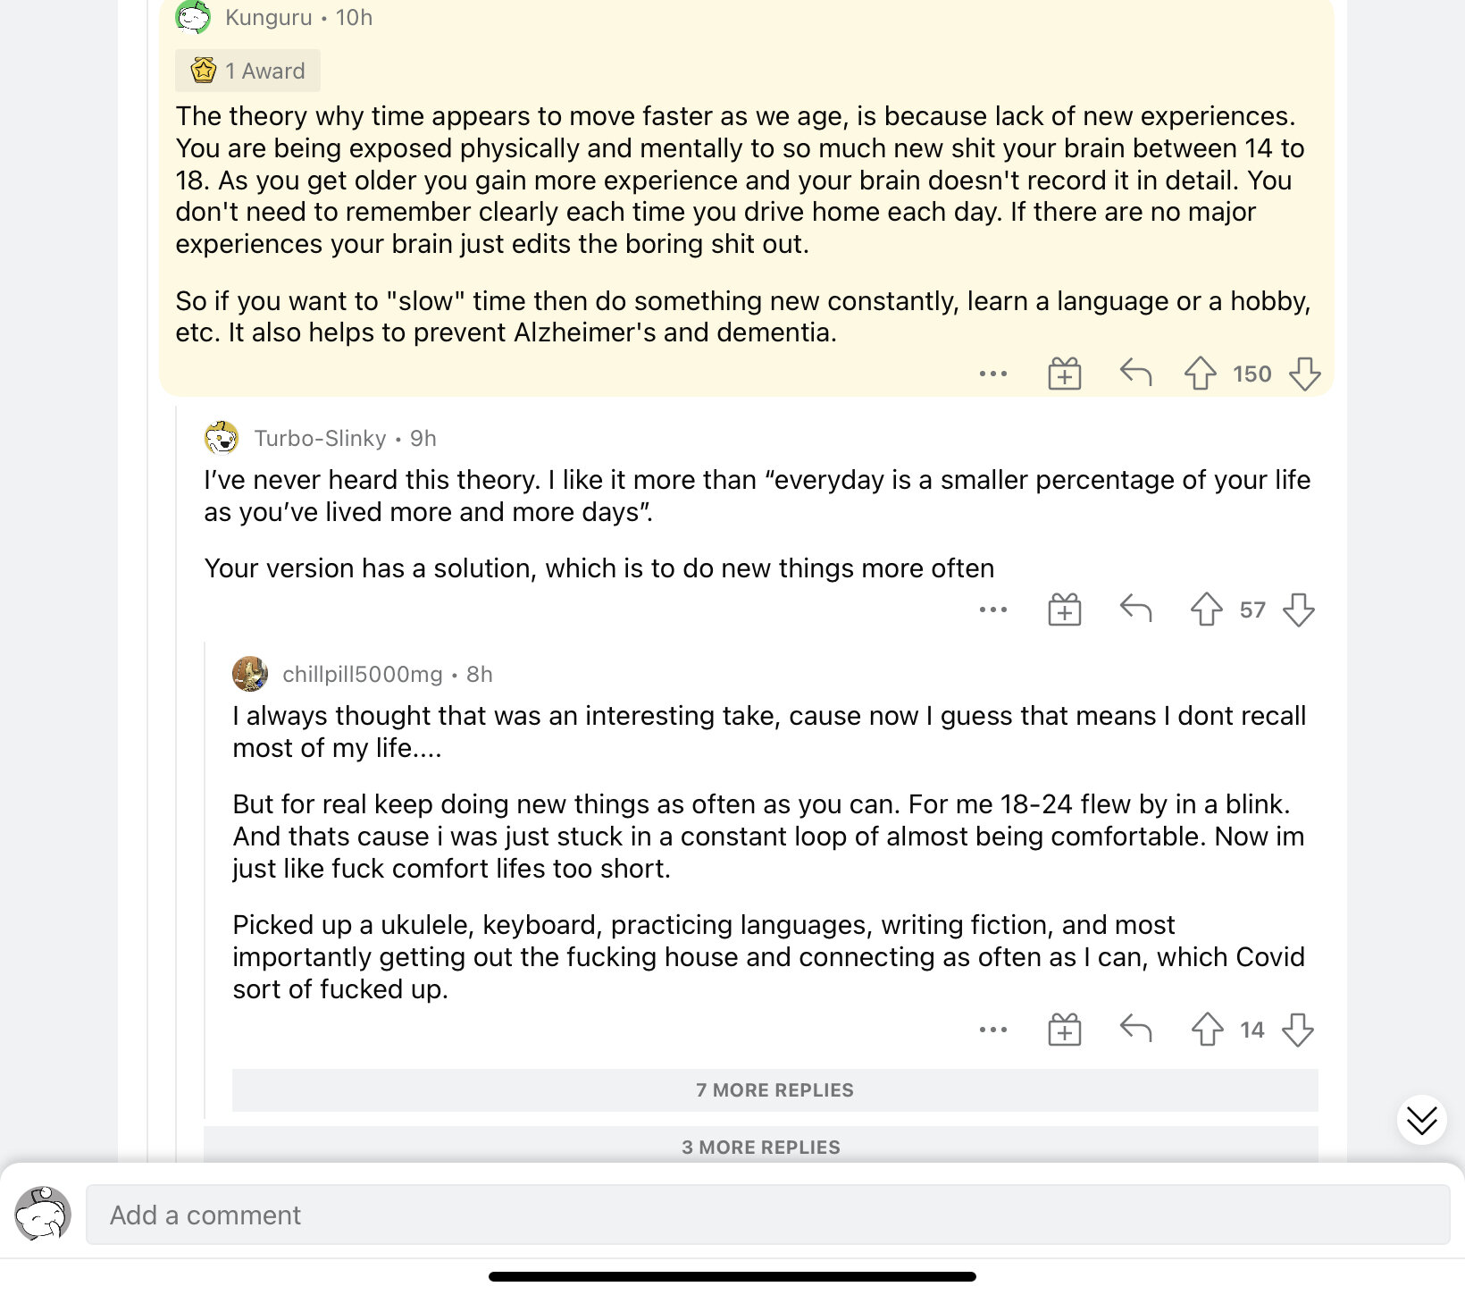Image resolution: width=1465 pixels, height=1295 pixels.
Task: Jump to next comment with double chevron
Action: (x=1421, y=1120)
